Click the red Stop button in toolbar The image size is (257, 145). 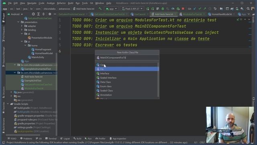coord(183,9)
